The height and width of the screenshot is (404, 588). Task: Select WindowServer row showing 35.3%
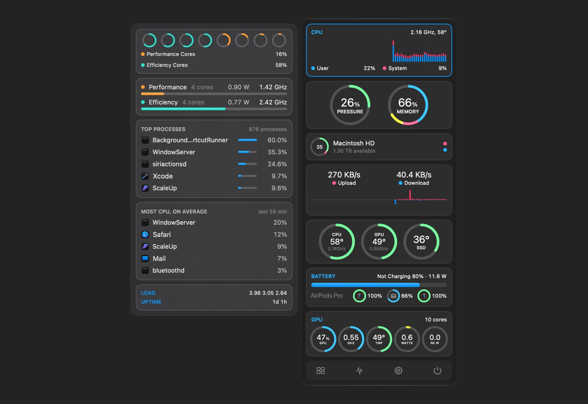(214, 152)
